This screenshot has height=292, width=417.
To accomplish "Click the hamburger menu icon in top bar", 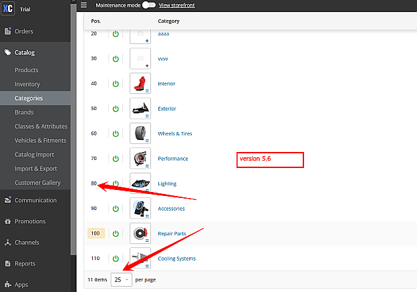I will (84, 5).
